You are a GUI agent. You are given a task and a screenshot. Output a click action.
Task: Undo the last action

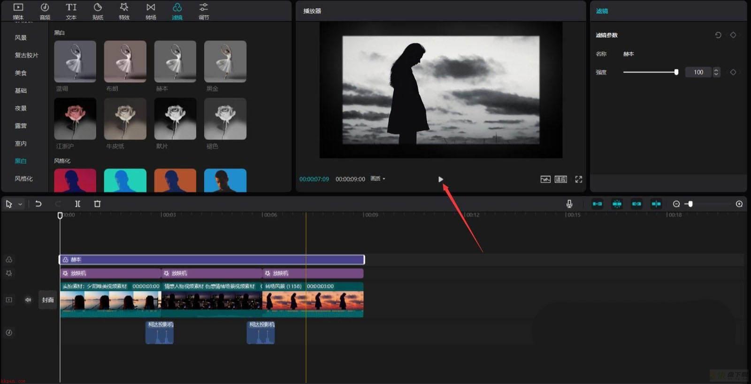(38, 204)
